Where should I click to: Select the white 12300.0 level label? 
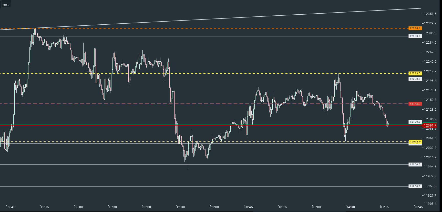coord(415,36)
